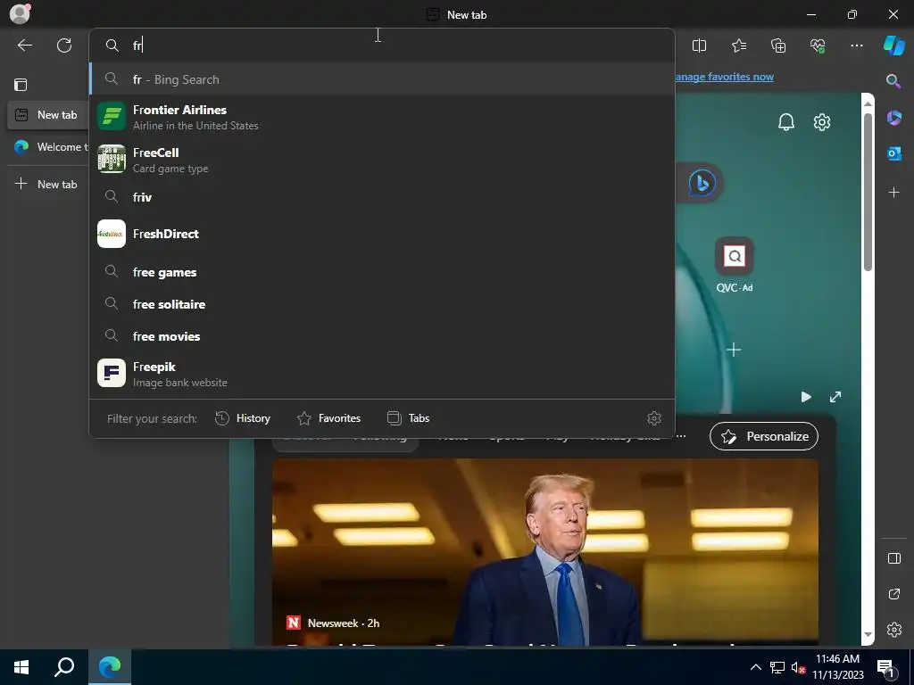Choose the FreshDirect suggestion
This screenshot has height=685, width=914.
pos(382,234)
